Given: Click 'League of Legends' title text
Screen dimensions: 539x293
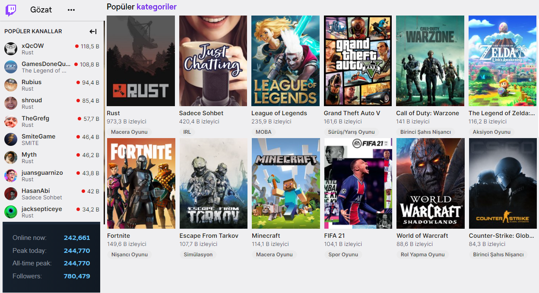Looking at the screenshot, I should (x=279, y=113).
